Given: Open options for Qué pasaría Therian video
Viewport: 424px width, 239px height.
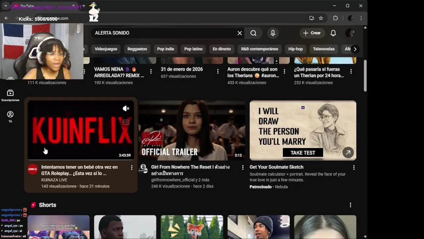Looking at the screenshot, I should point(351,71).
